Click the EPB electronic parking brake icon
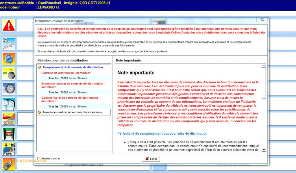The image size is (296, 173). pos(9,149)
